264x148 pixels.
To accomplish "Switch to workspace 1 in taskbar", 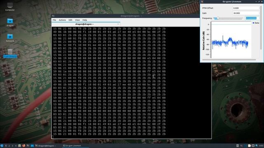I will [x=6, y=146].
